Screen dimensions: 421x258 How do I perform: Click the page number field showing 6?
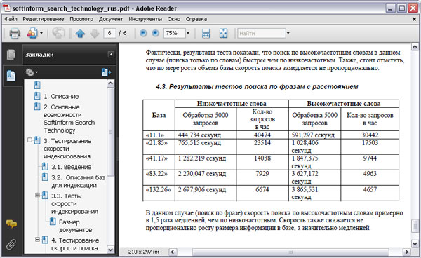tap(109, 33)
